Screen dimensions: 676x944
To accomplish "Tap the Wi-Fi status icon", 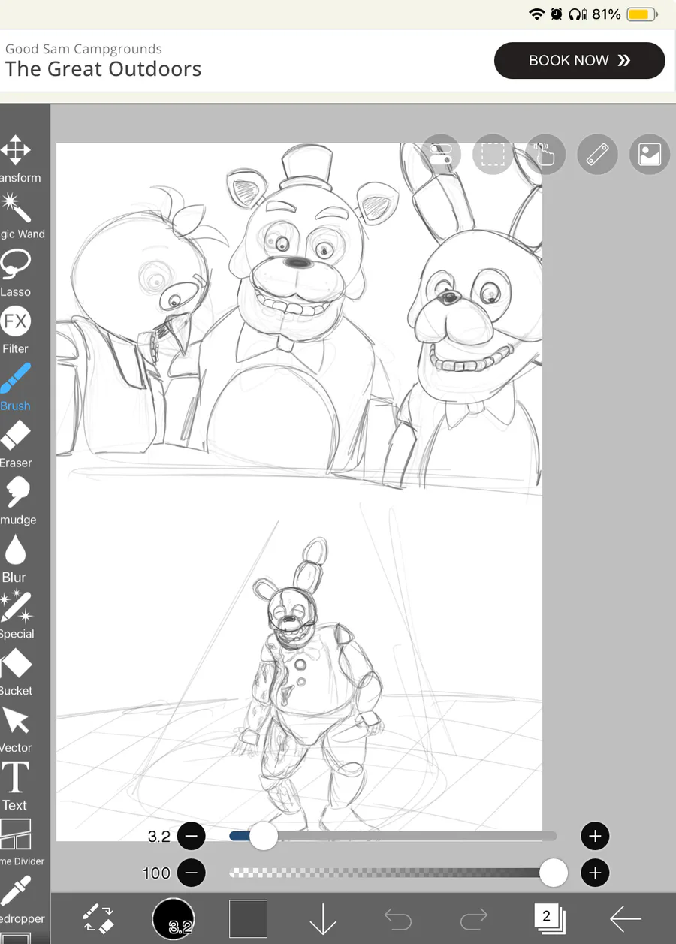I will click(536, 14).
